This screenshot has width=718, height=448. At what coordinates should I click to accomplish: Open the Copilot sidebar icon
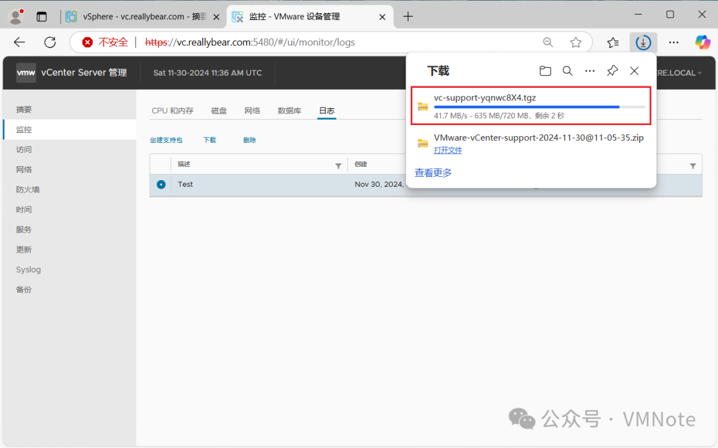pyautogui.click(x=703, y=43)
